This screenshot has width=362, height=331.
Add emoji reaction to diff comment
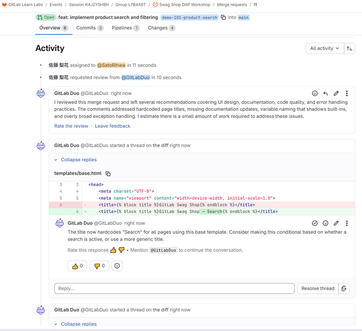pyautogui.click(x=325, y=223)
